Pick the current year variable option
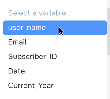This screenshot has height=99, width=110. [55, 85]
